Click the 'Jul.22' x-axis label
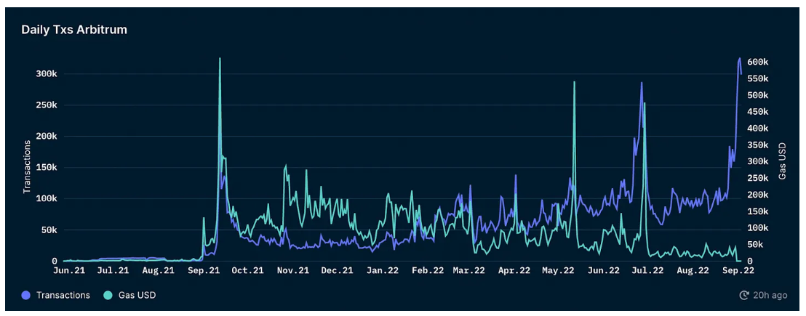 click(x=648, y=270)
